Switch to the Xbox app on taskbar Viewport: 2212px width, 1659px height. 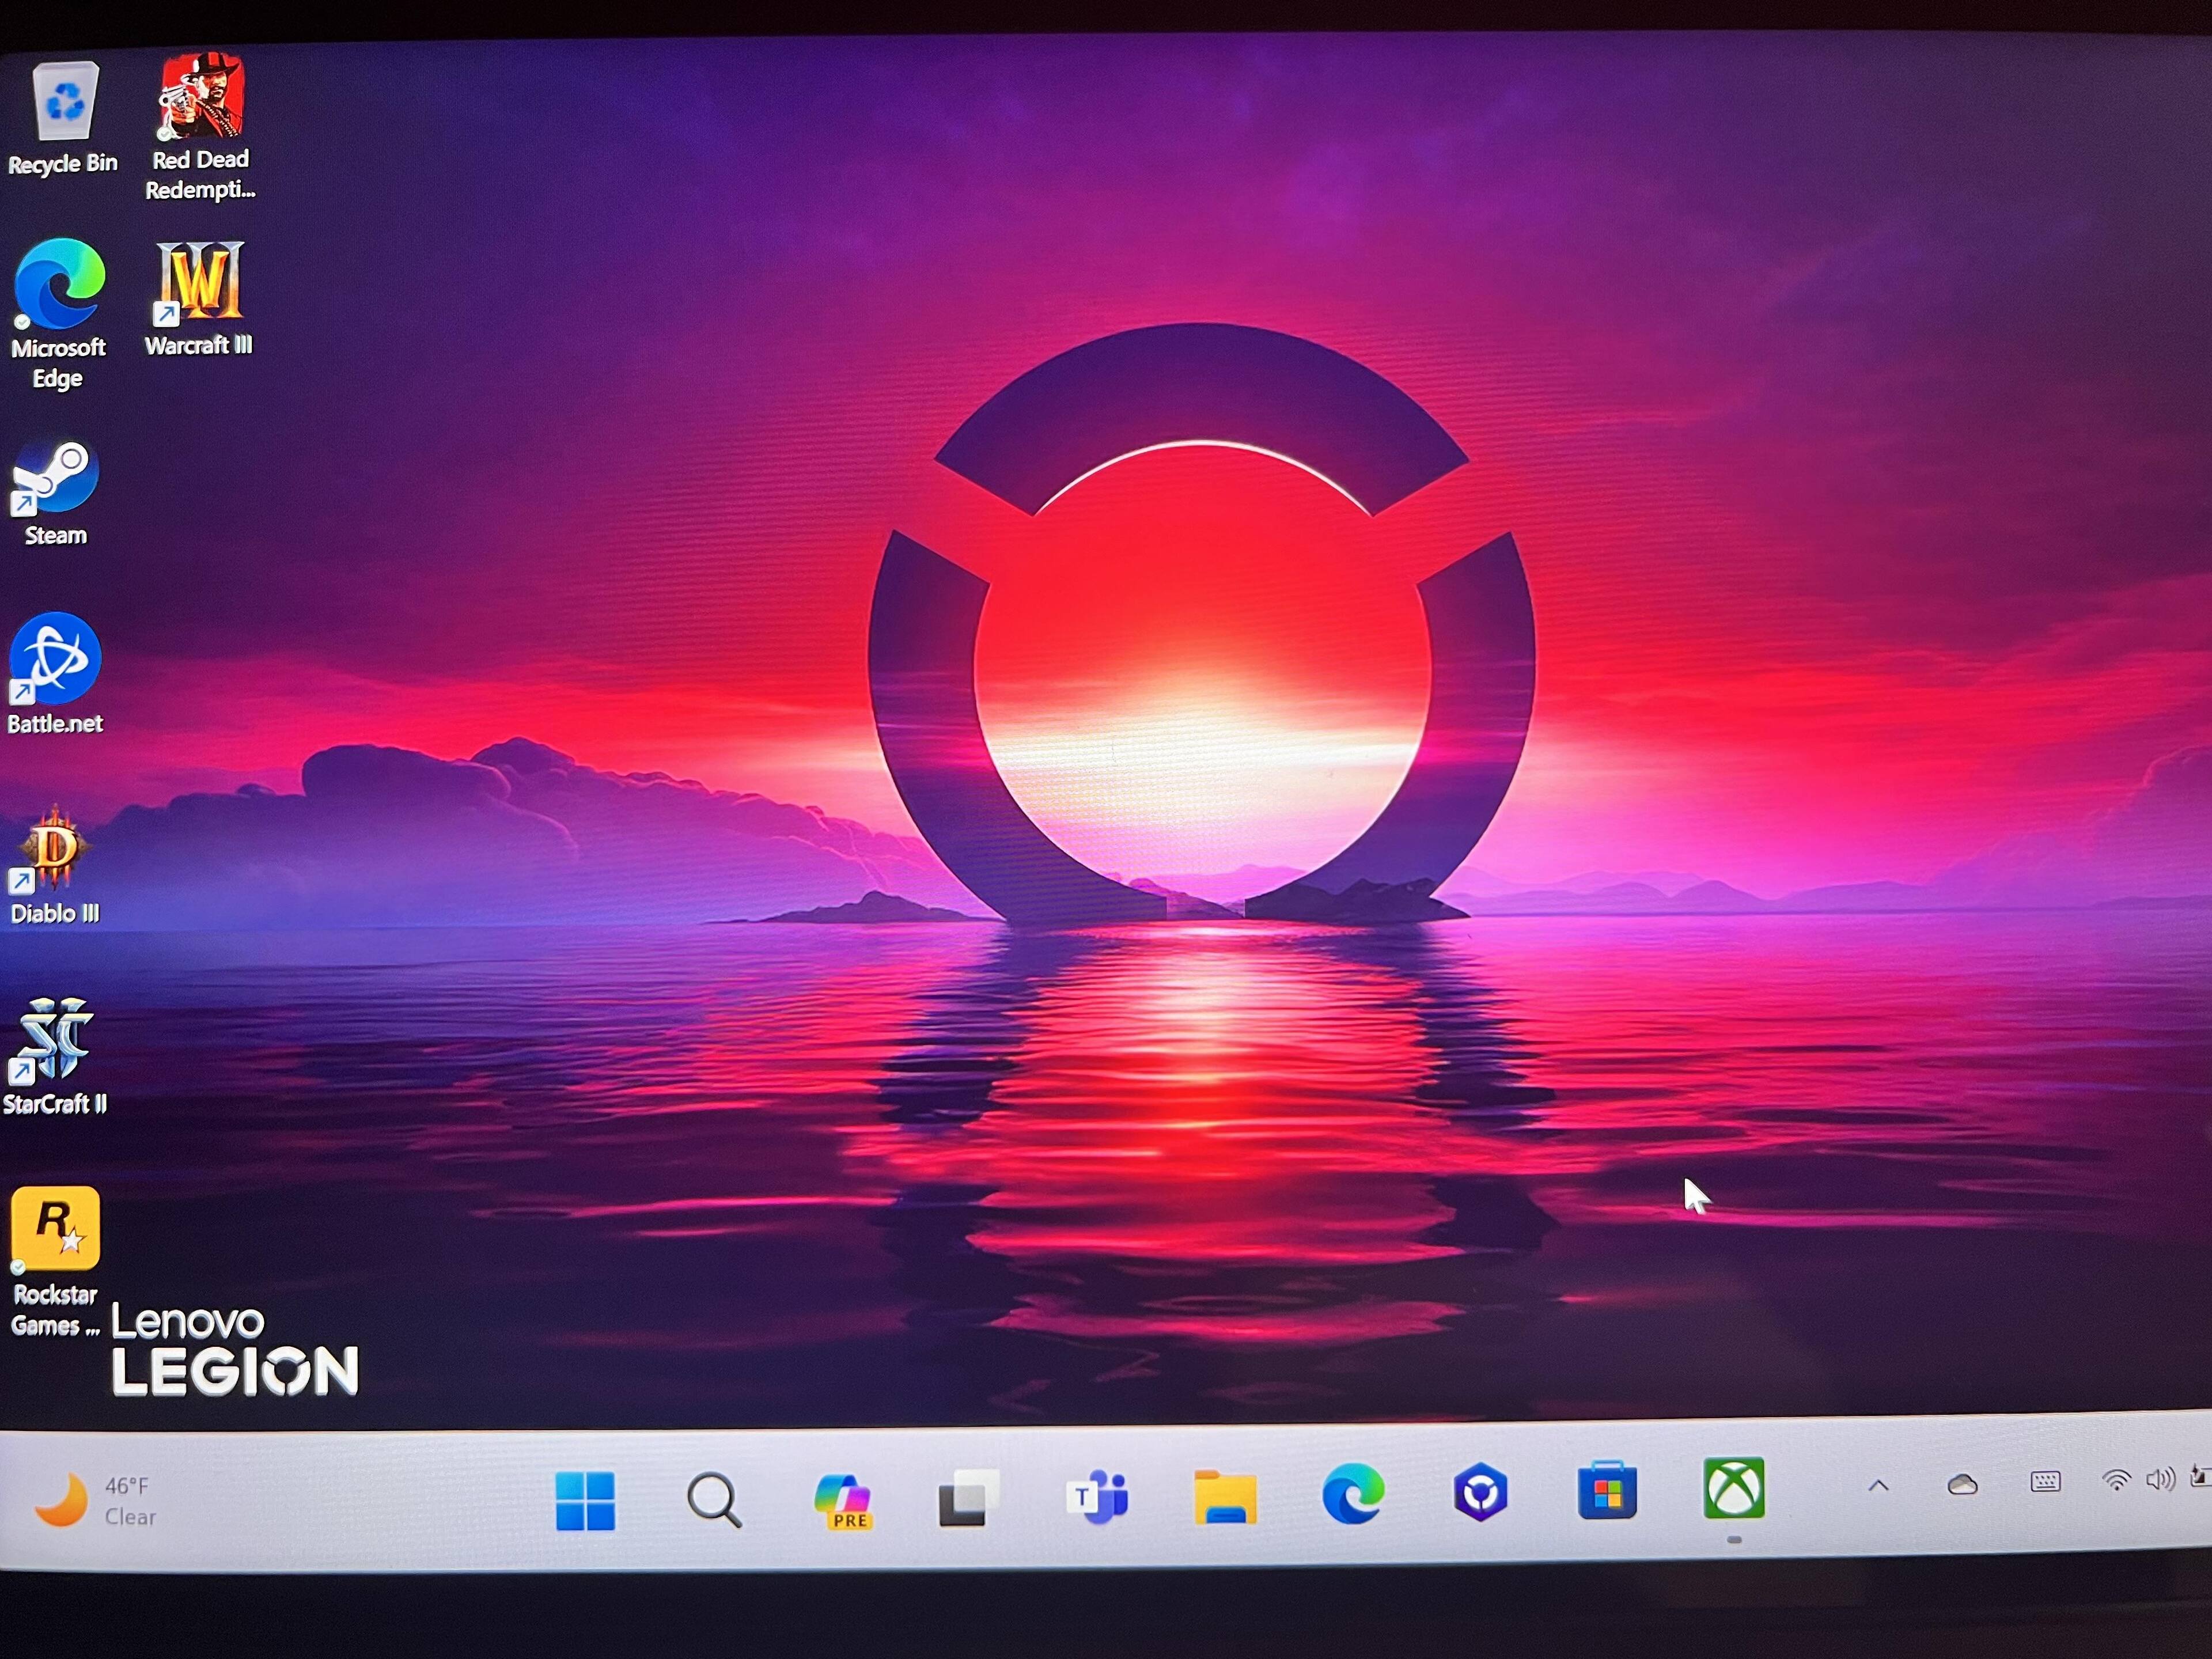point(1734,1489)
